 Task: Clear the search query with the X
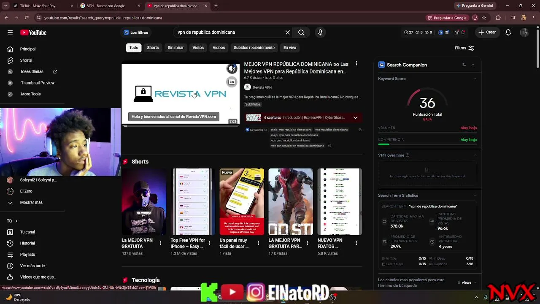point(288,33)
